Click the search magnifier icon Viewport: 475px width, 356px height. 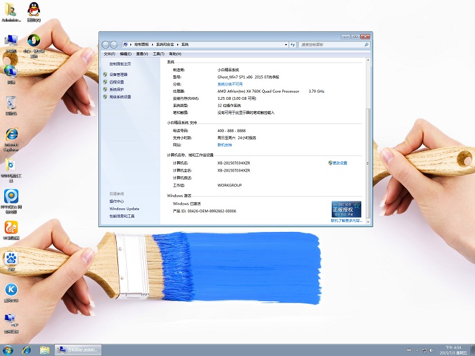[x=366, y=45]
